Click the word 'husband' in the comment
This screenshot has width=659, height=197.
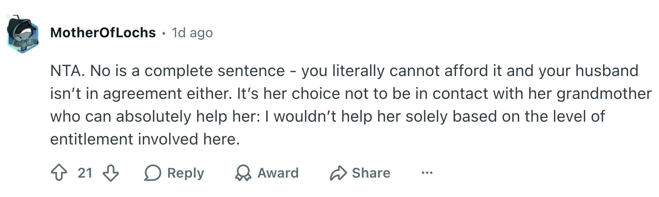click(x=607, y=71)
